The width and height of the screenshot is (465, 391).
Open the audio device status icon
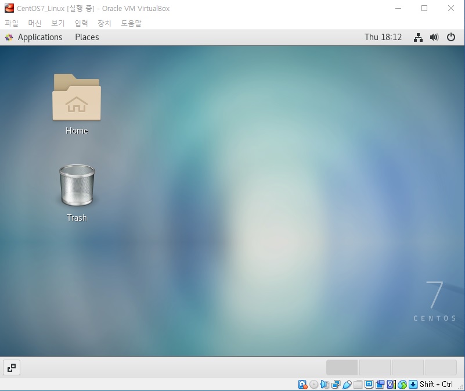click(325, 385)
